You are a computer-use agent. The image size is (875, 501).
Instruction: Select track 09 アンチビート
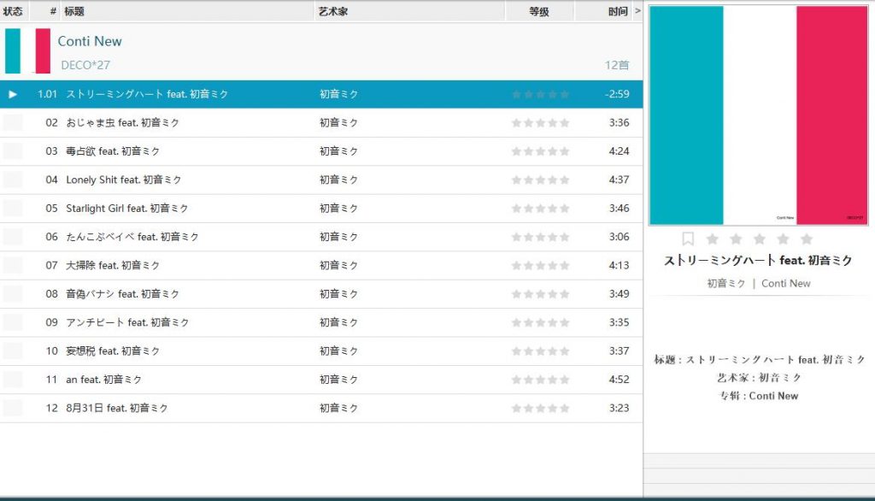tap(321, 322)
